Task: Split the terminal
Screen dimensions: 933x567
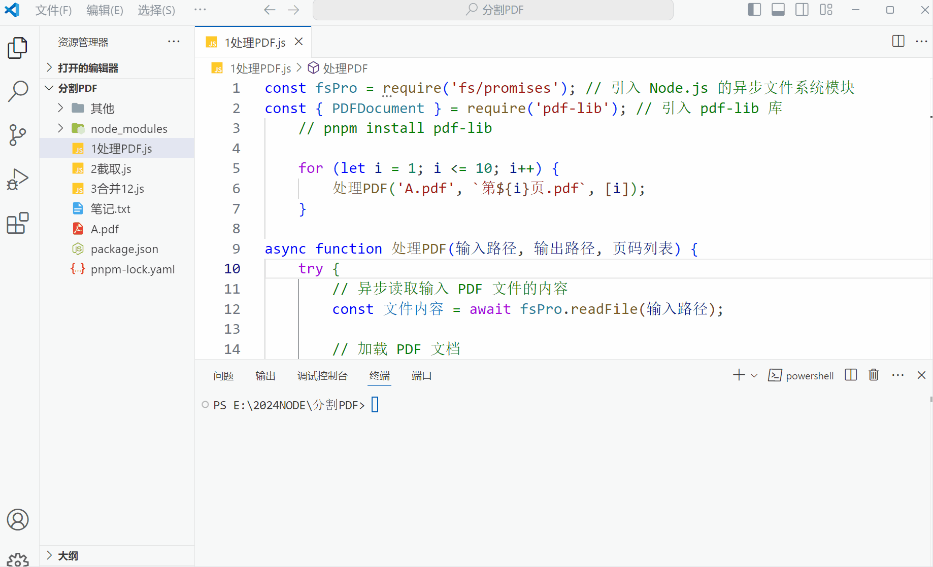Action: (850, 375)
